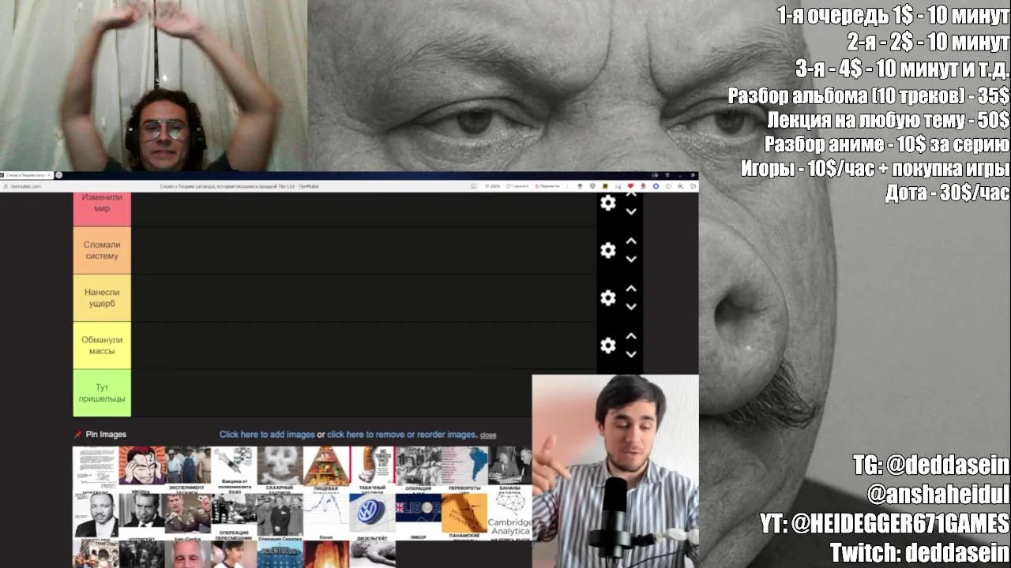Viewport: 1011px width, 568px height.
Task: Click the 200% zoom indicator in browser toolbar
Action: pos(494,186)
